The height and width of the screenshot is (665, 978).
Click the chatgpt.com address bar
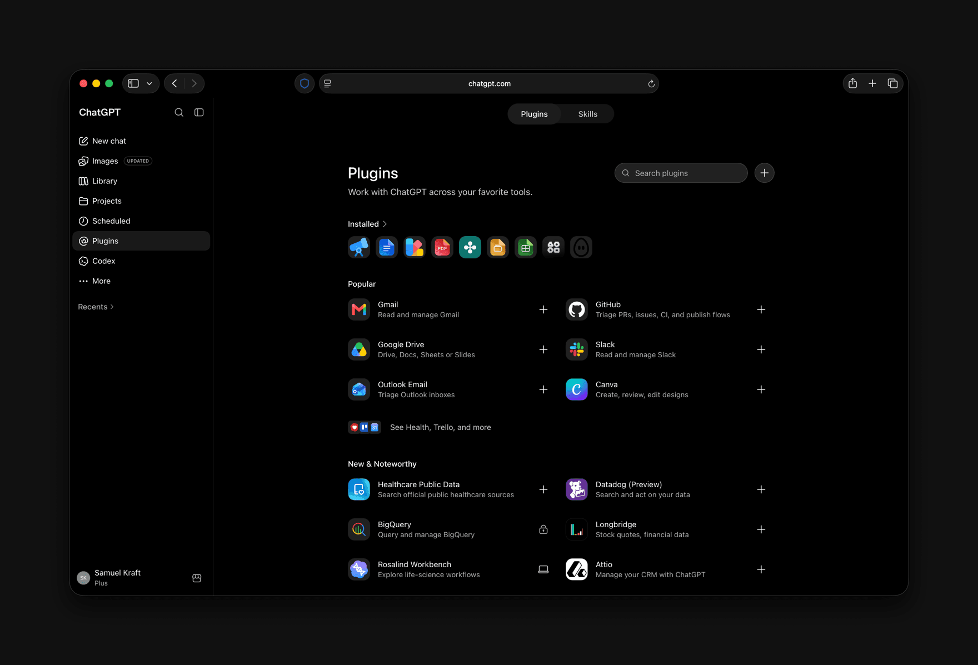point(489,83)
